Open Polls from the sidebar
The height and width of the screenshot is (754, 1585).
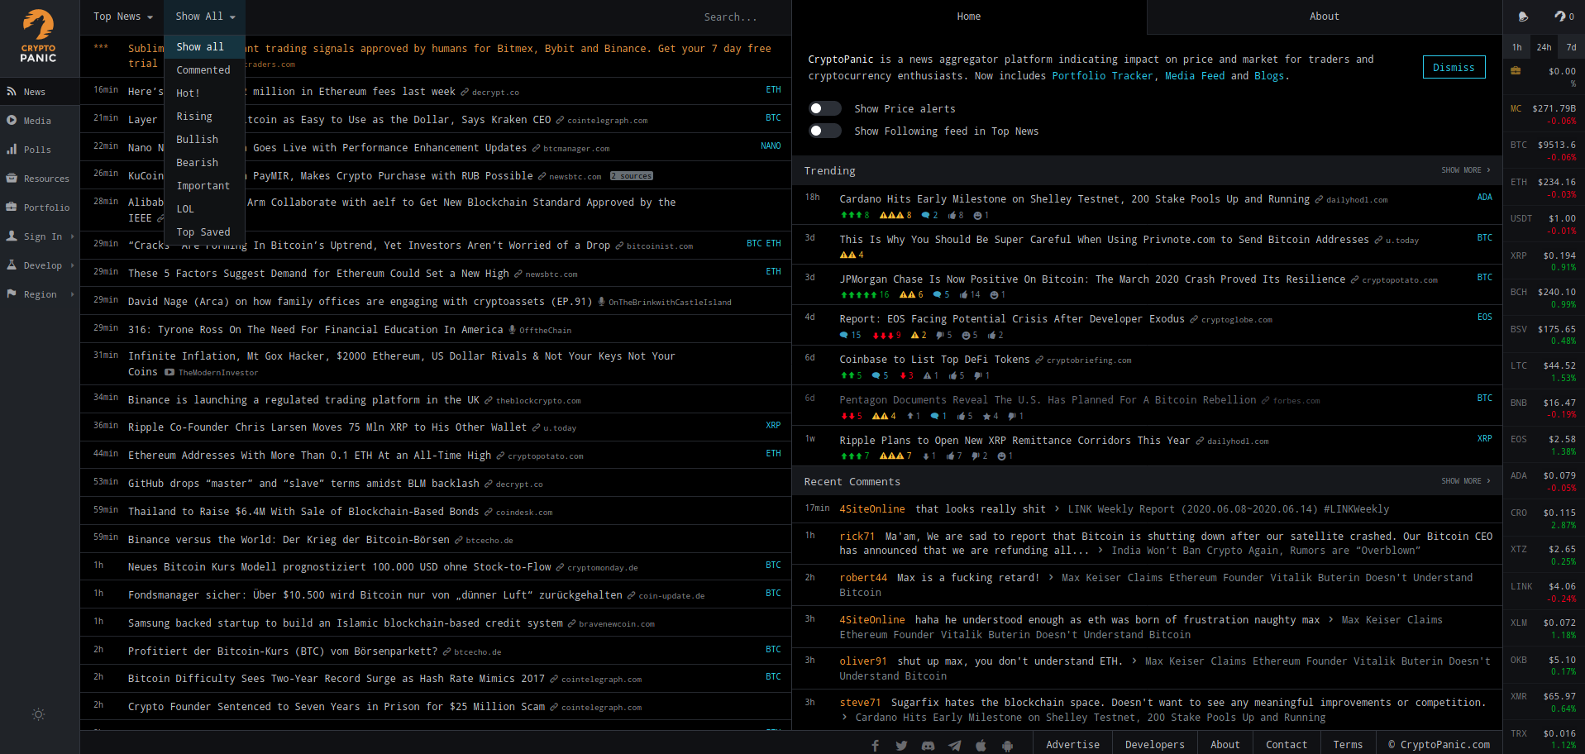pos(37,150)
